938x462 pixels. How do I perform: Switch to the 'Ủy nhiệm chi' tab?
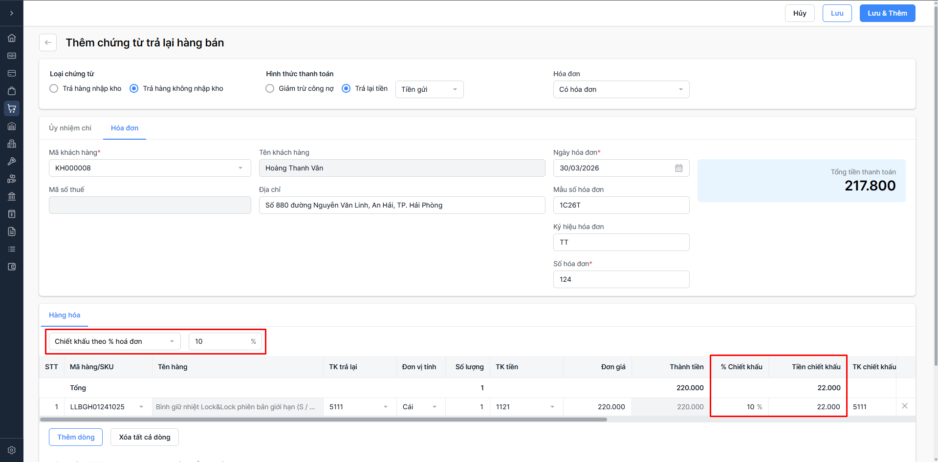tap(70, 128)
